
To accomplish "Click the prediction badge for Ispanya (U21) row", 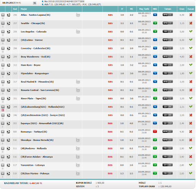I will 168,123.
